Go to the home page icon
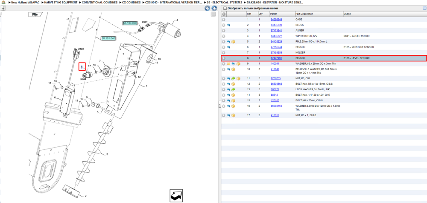This screenshot has width=427, height=203. (x=3, y=2)
